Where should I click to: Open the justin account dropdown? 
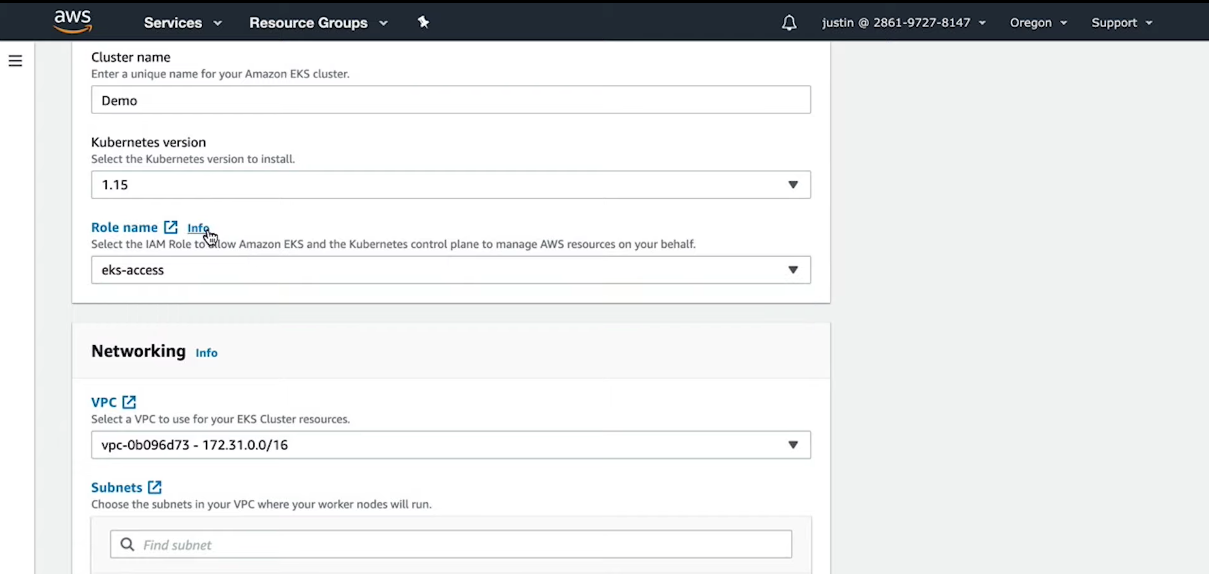click(x=903, y=23)
